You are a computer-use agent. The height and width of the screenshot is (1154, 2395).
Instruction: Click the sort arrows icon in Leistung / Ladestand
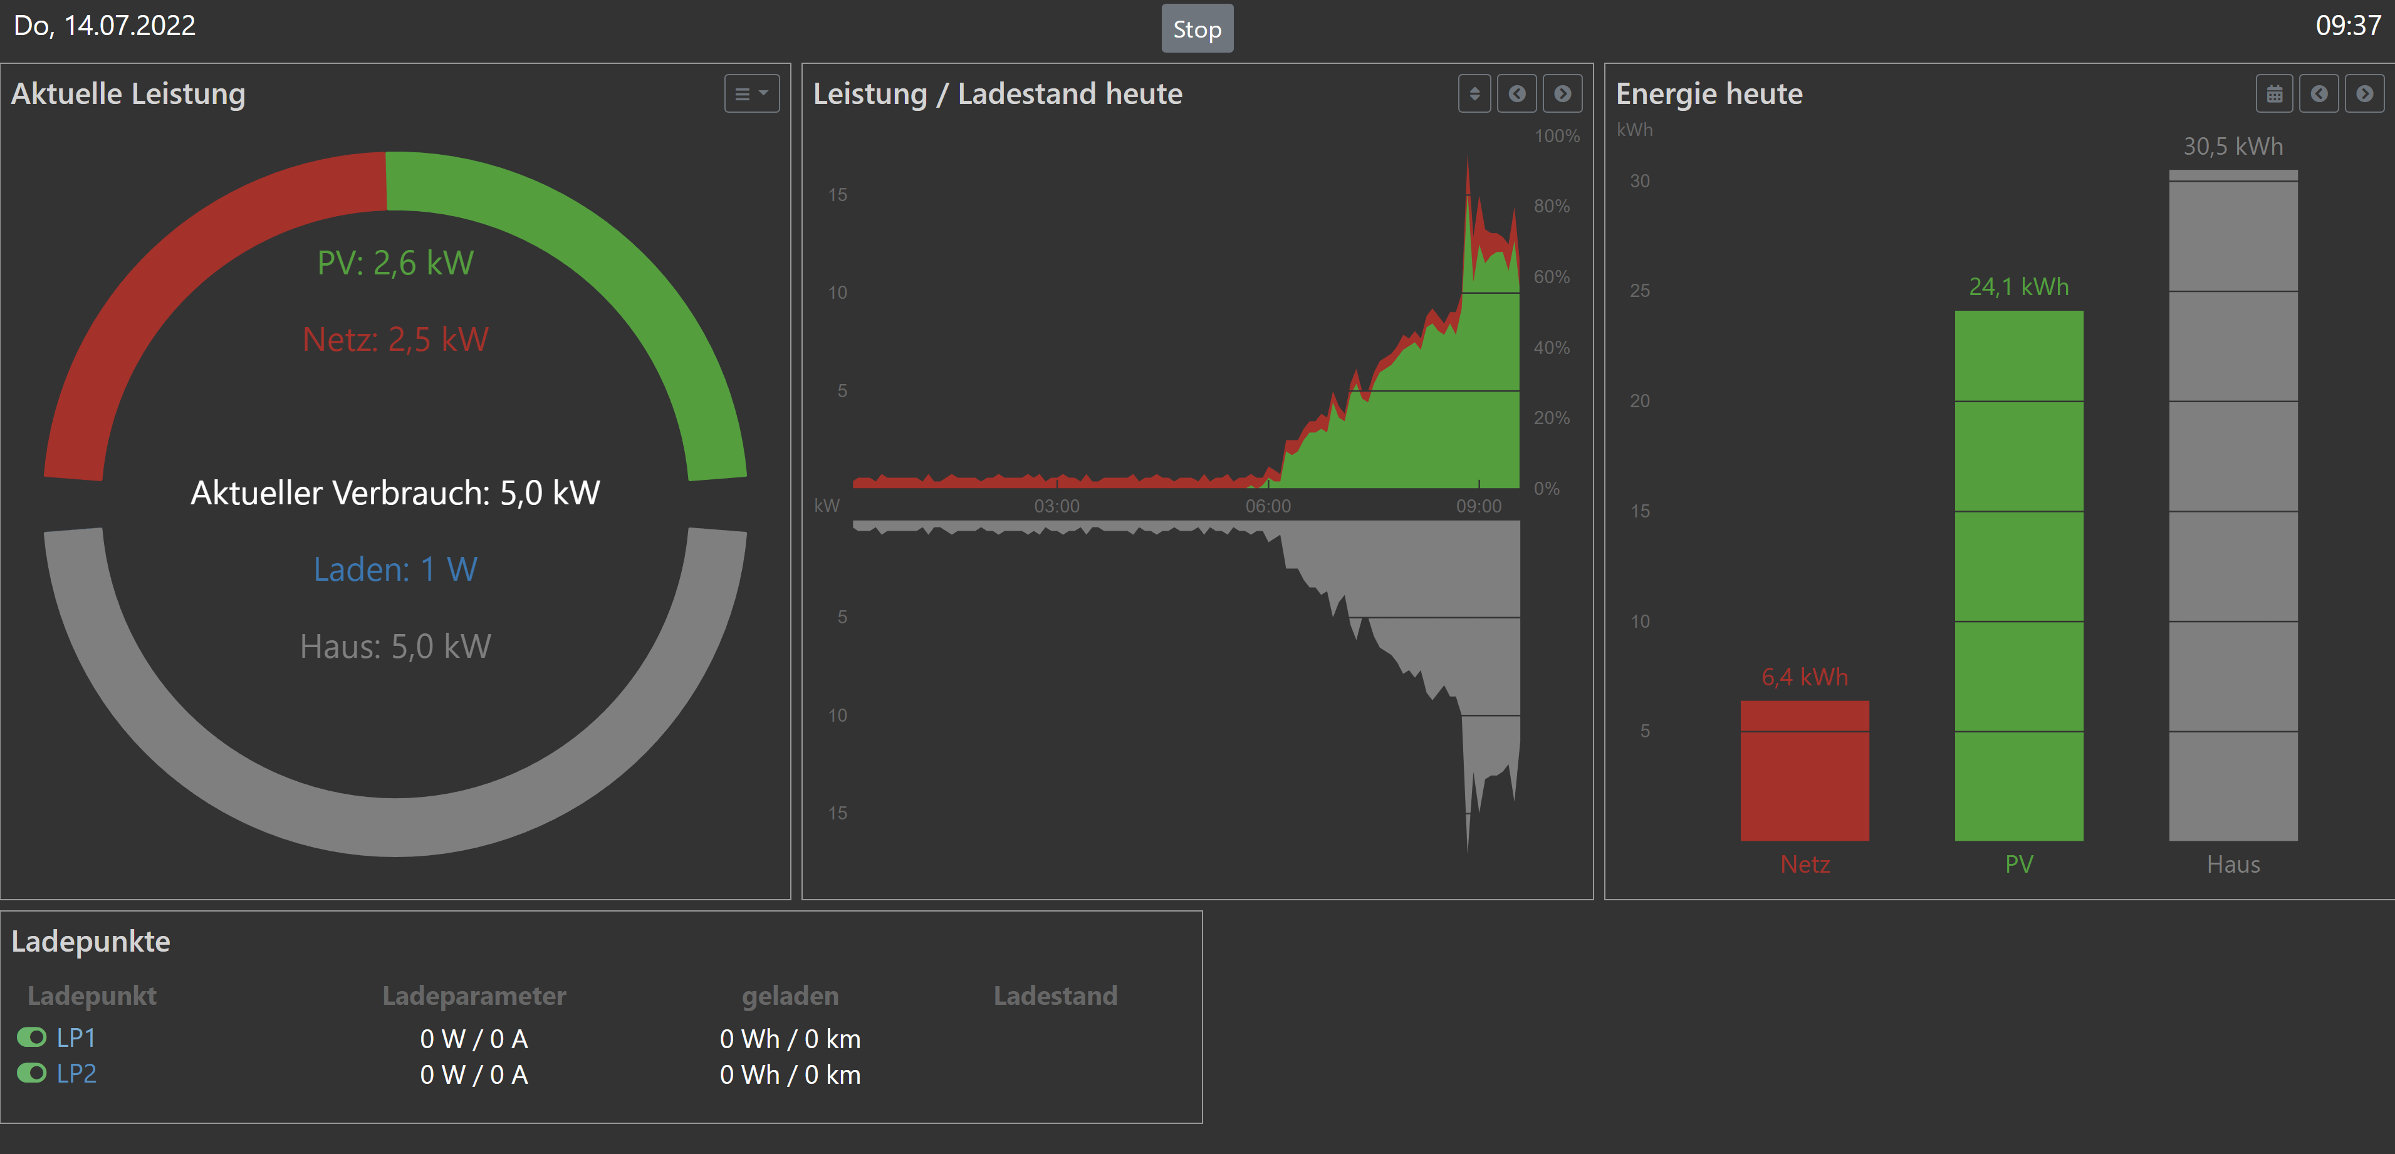(x=1474, y=94)
